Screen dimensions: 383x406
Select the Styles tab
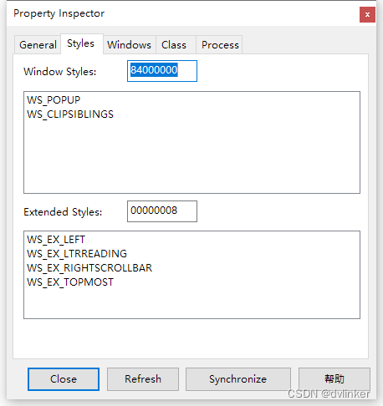click(x=81, y=43)
